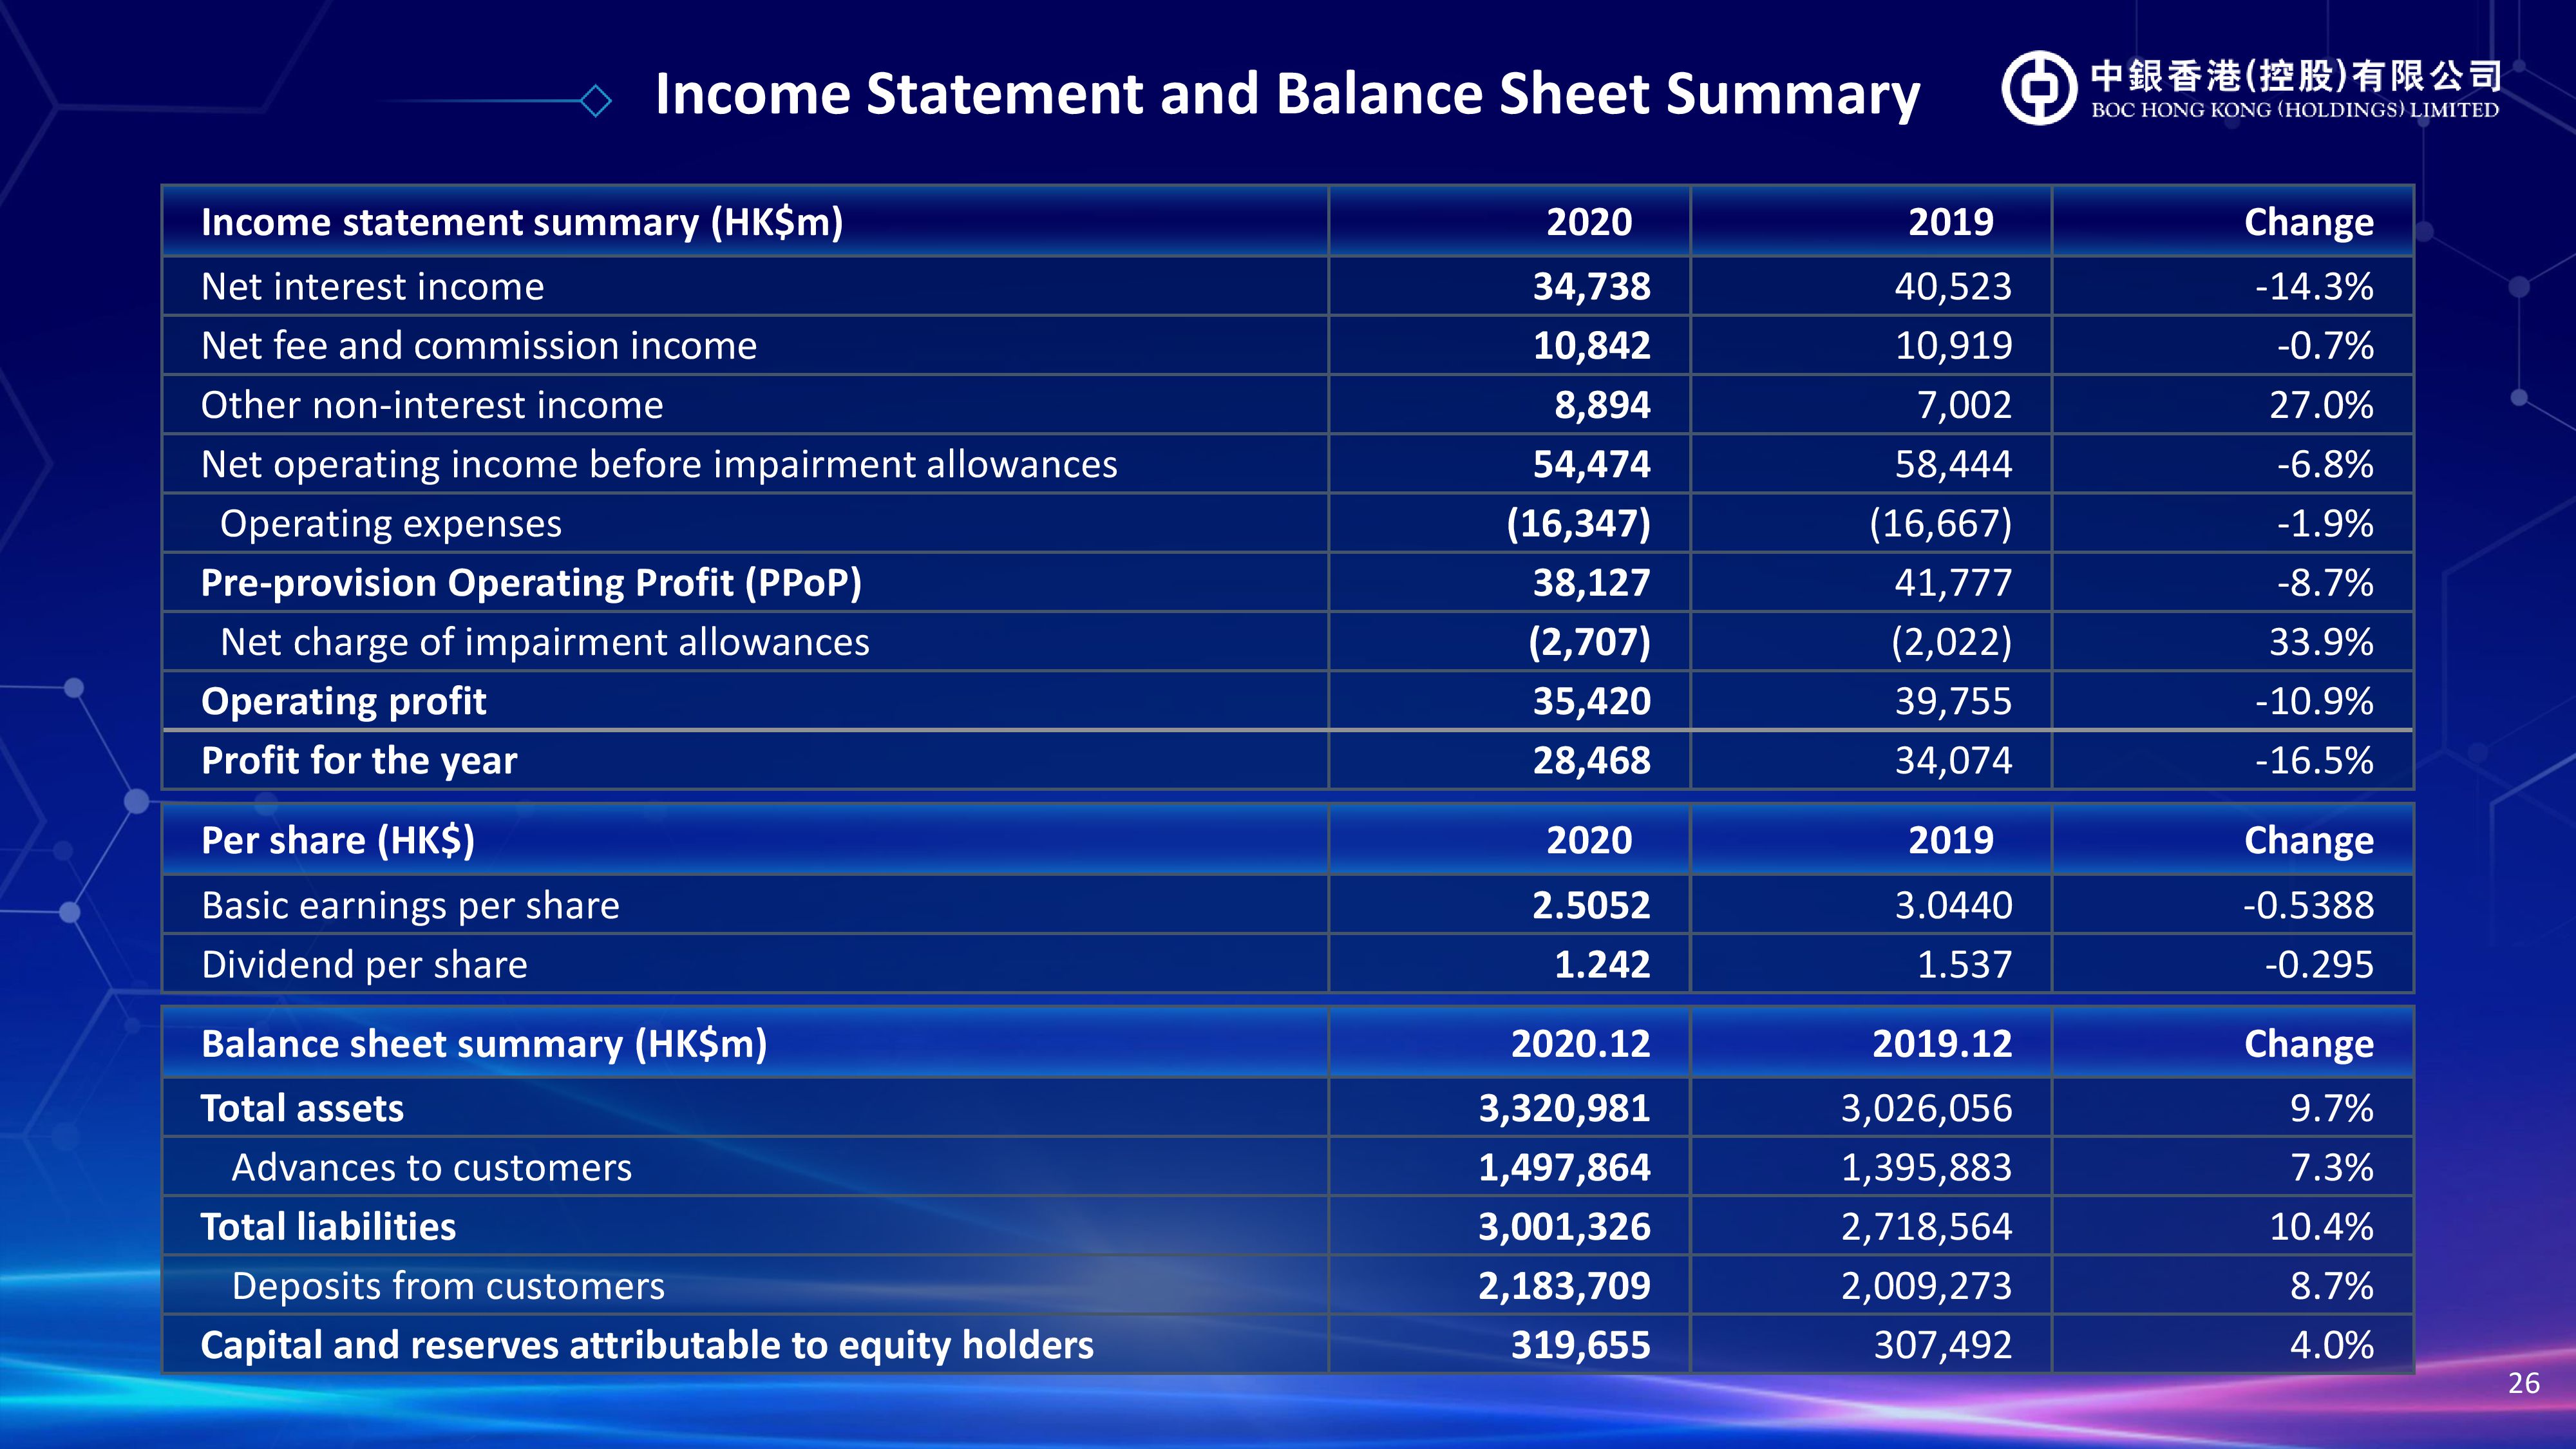Click Deposits from customers label
The image size is (2576, 1449).
click(x=448, y=1287)
